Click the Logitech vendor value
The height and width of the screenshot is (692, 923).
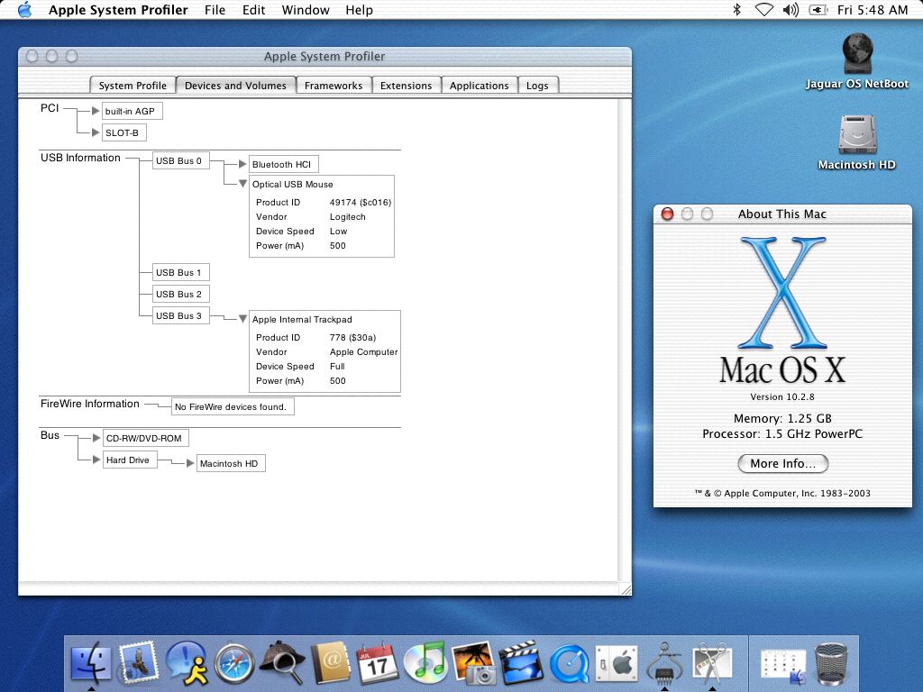(x=347, y=216)
